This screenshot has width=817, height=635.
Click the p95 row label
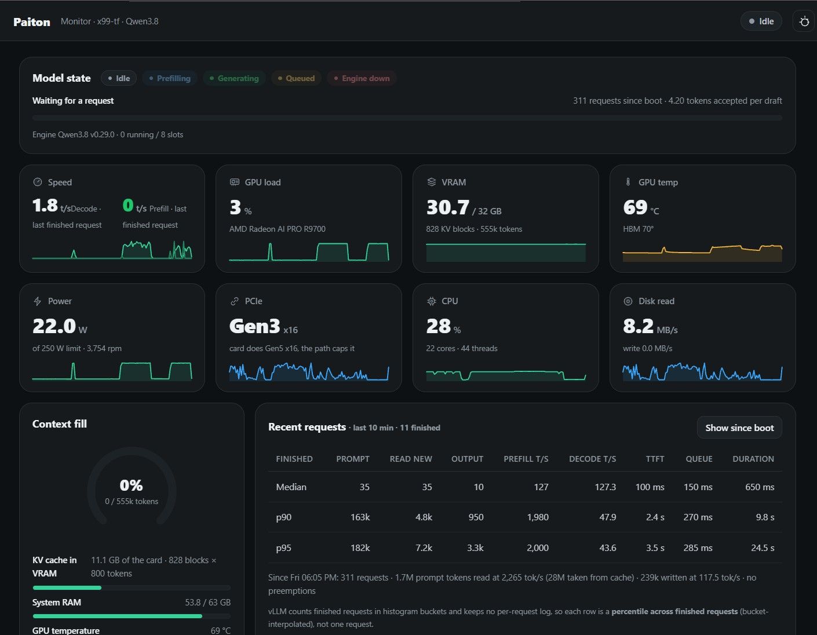click(x=283, y=548)
